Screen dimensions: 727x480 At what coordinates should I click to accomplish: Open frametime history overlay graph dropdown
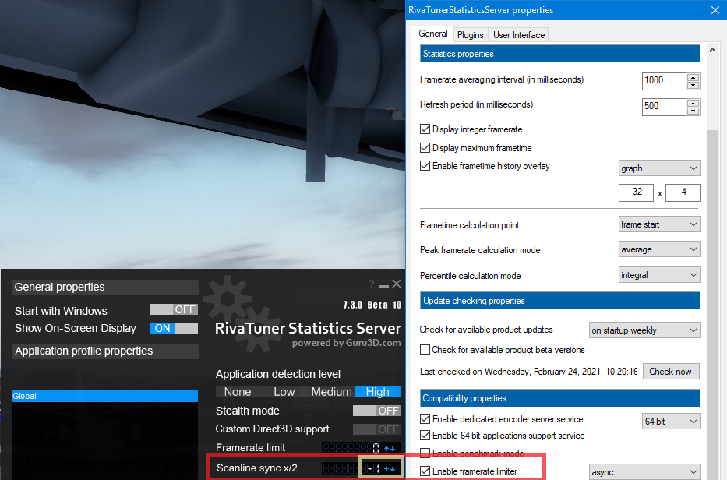tap(659, 168)
